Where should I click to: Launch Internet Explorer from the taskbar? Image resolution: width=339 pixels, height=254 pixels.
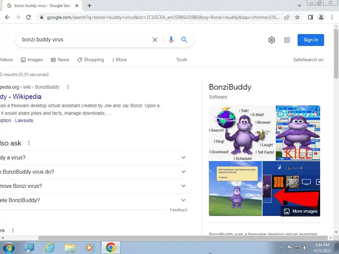click(49, 247)
